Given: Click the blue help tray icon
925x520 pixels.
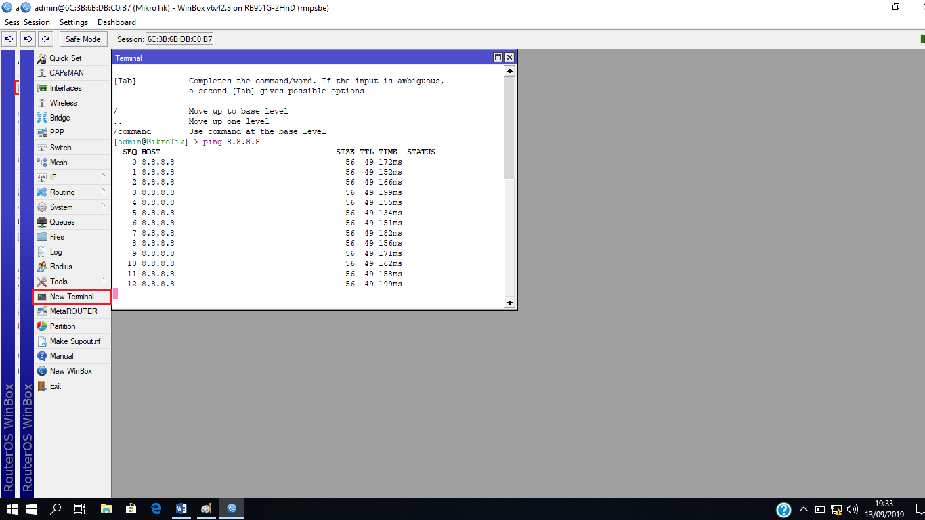Looking at the screenshot, I should click(783, 510).
